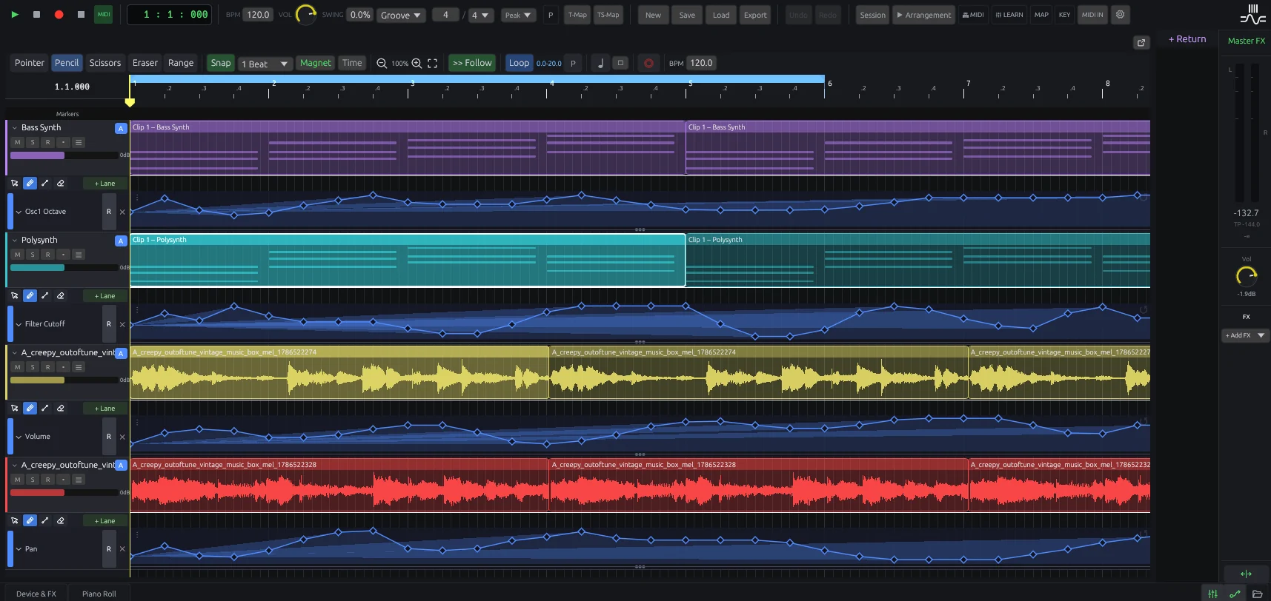Start playback with the green play icon
1271x601 pixels.
tap(15, 14)
